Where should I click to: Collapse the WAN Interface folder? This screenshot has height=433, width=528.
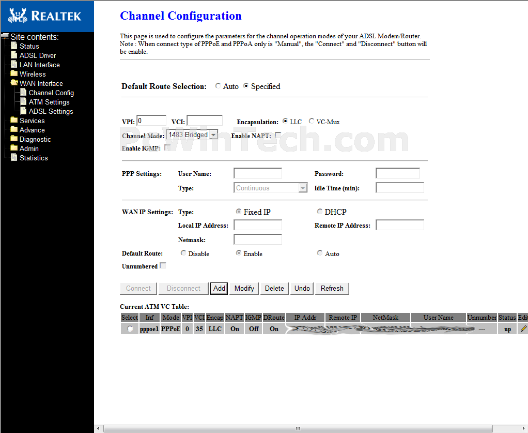[41, 83]
